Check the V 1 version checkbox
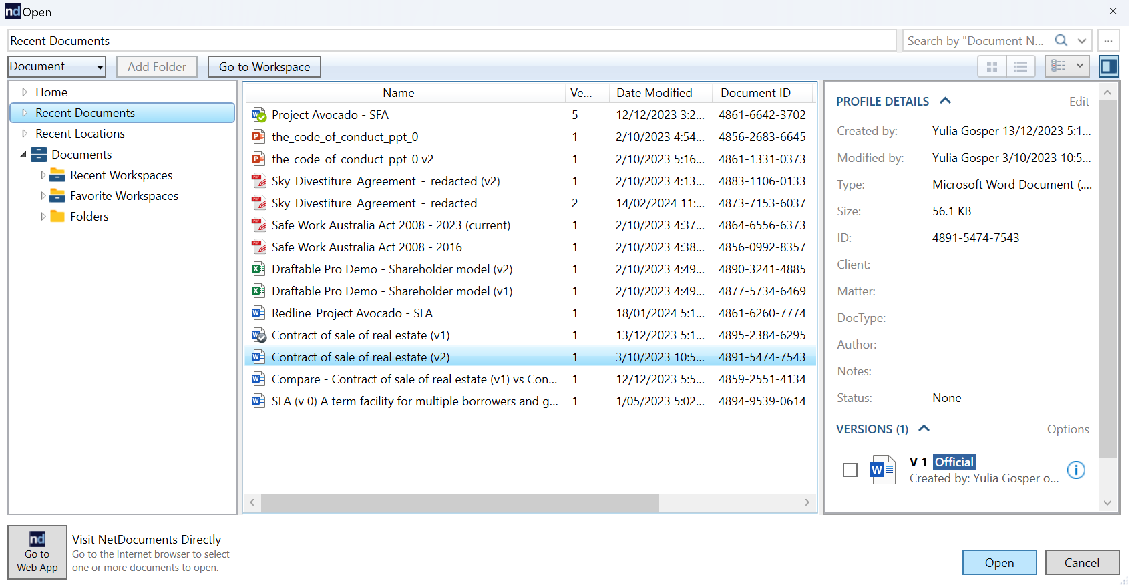1129x585 pixels. (x=850, y=470)
